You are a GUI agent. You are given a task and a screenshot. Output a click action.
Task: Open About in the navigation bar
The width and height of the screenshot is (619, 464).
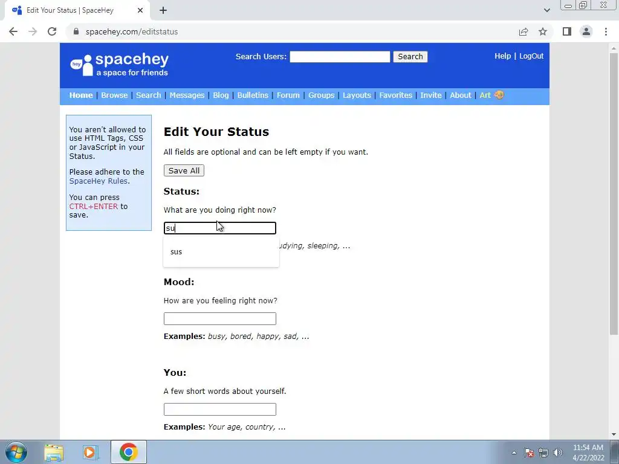[x=460, y=95]
